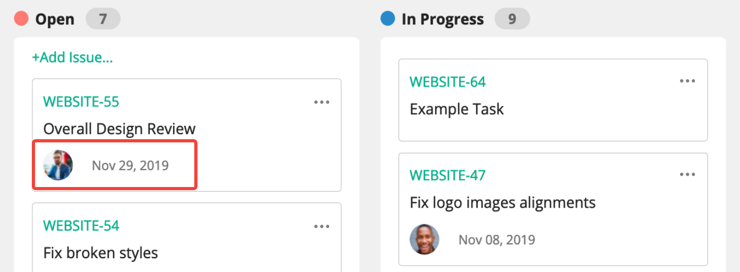740x272 pixels.
Task: Click the blue In Progress status dot
Action: pyautogui.click(x=388, y=19)
